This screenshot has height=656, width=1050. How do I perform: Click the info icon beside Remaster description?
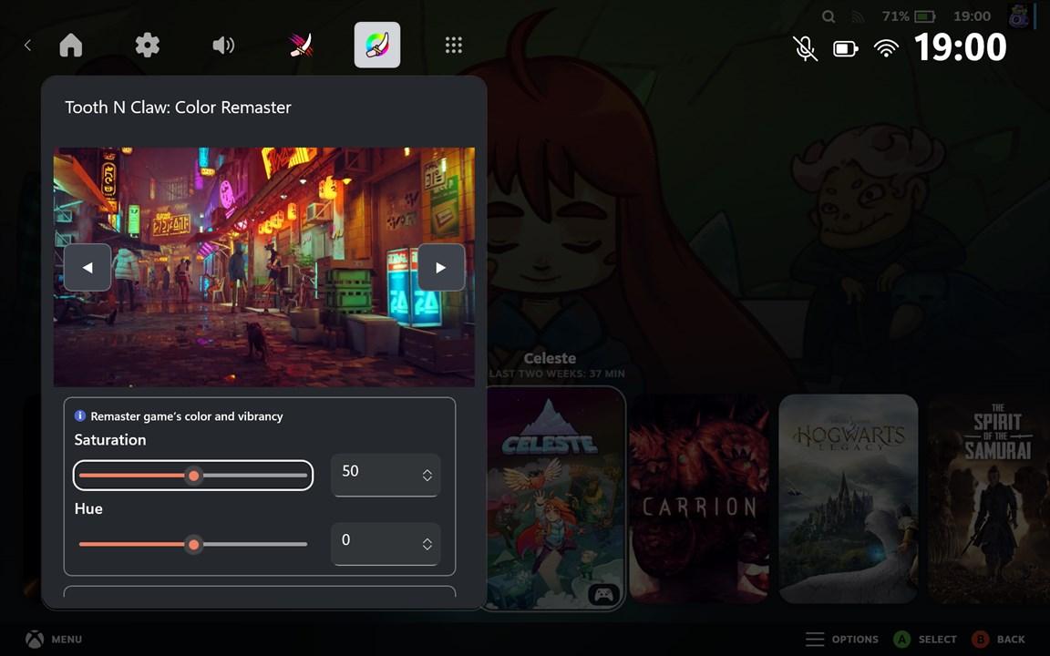tap(79, 415)
